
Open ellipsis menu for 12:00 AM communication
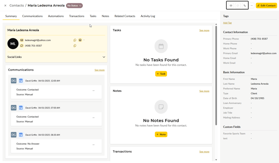tap(94, 91)
